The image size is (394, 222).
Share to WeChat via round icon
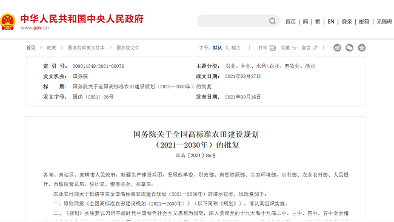(x=349, y=48)
